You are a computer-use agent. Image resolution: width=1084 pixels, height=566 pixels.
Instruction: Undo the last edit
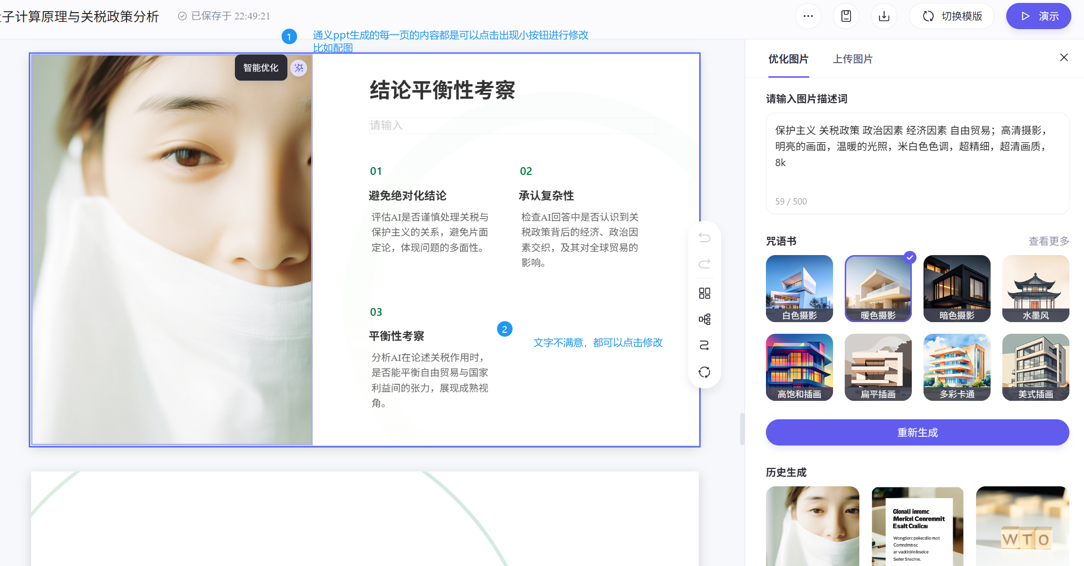pyautogui.click(x=704, y=238)
